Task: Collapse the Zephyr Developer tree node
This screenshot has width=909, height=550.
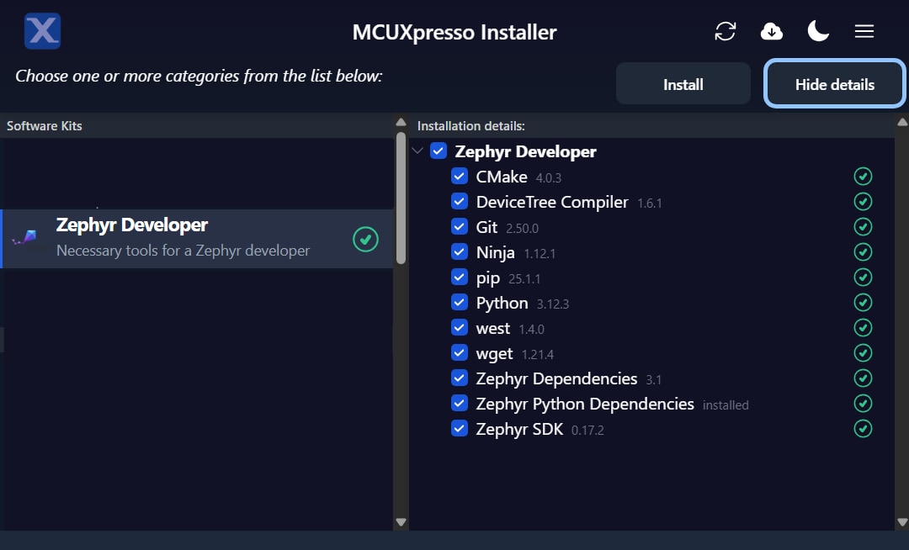Action: [x=418, y=151]
